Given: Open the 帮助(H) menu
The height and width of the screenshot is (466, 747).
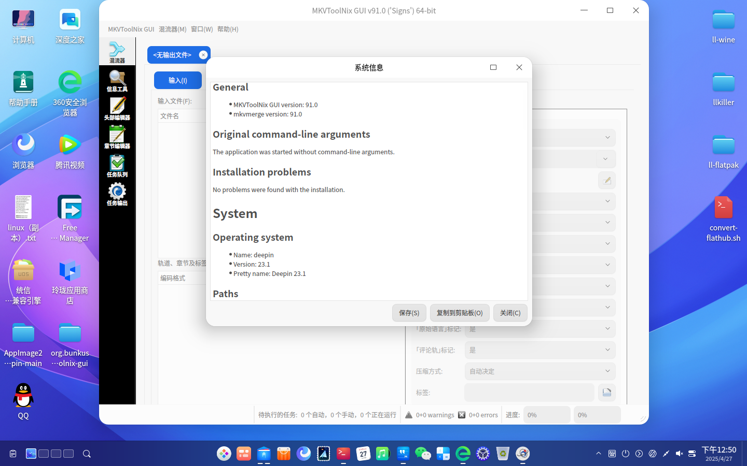Looking at the screenshot, I should 228,30.
